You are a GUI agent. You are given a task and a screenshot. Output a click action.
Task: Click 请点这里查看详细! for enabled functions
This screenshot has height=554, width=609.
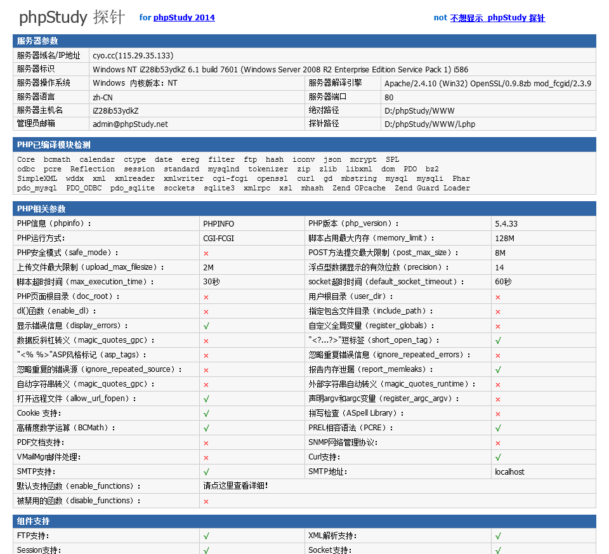tap(235, 486)
